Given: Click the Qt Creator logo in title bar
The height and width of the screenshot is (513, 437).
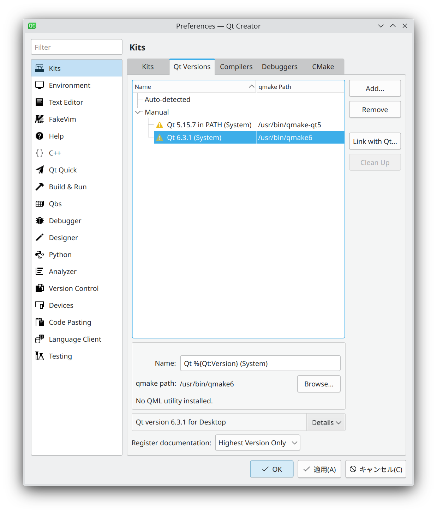Looking at the screenshot, I should pos(32,26).
